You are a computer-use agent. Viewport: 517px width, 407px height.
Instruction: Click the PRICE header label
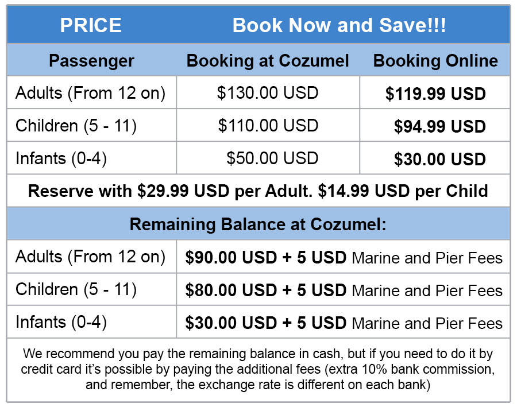91,25
